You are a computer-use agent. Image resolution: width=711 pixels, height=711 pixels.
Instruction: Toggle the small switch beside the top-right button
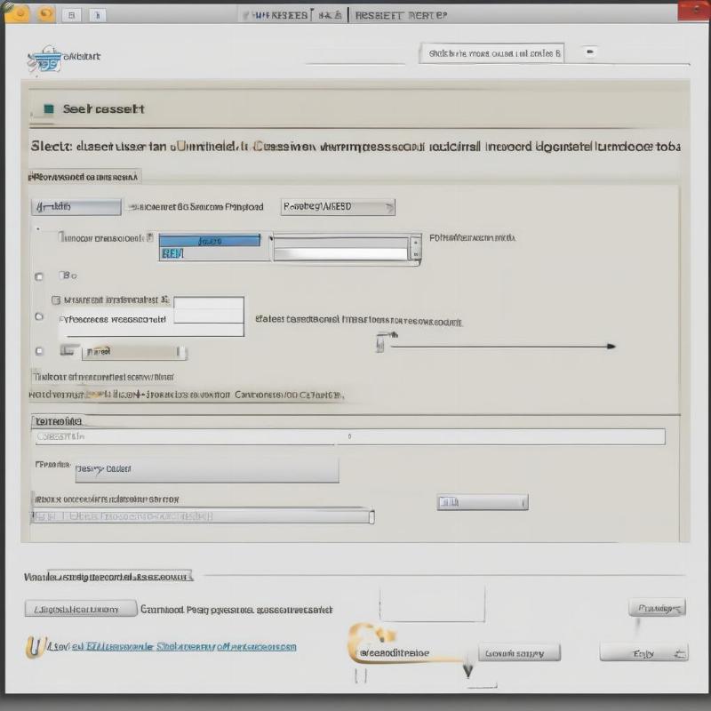(588, 53)
